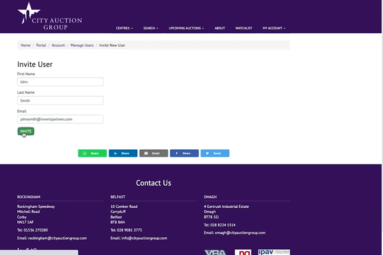The width and height of the screenshot is (383, 255).
Task: Go to Portal breadcrumb link
Action: coord(41,45)
